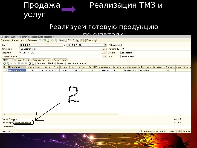Switch to the Счета учета расчетов tab
The image size is (197, 148).
point(41,60)
